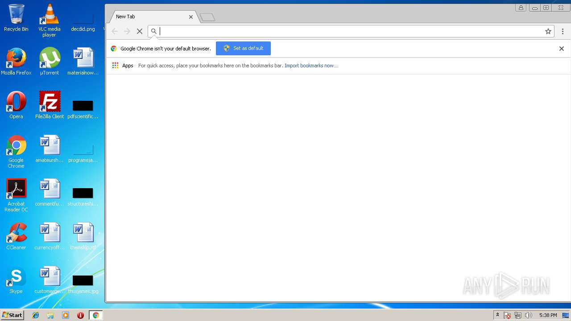Image resolution: width=571 pixels, height=321 pixels.
Task: Select the thusjames.jpg desktop file
Action: (x=83, y=284)
